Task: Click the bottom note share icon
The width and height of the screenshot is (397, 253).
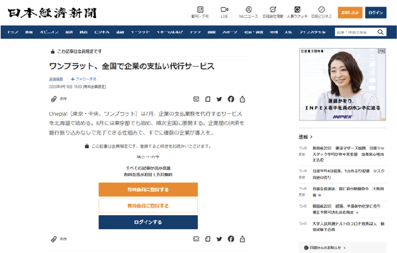Action: [x=208, y=239]
